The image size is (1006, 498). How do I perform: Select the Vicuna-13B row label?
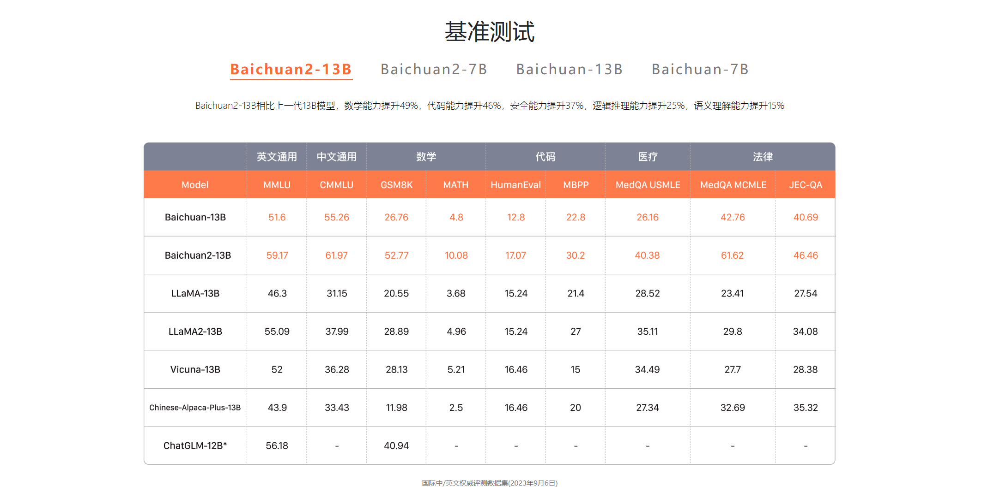click(x=195, y=369)
